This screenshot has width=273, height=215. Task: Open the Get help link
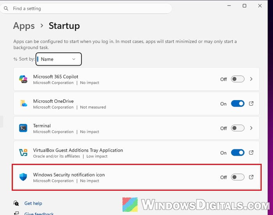pos(33,203)
